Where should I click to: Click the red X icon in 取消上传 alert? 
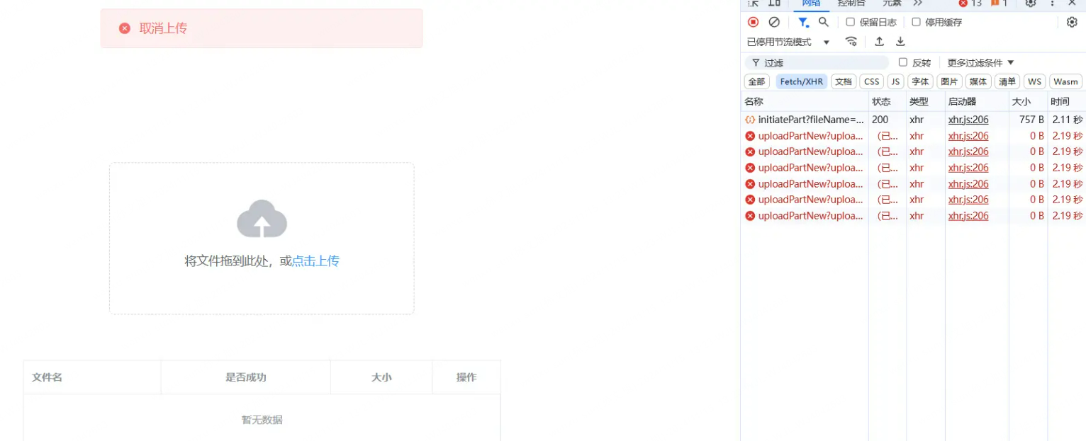[125, 28]
